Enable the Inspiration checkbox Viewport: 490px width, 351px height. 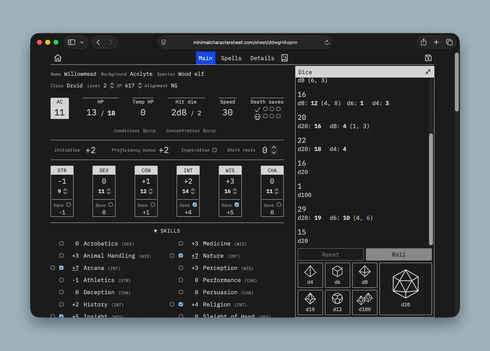point(215,150)
